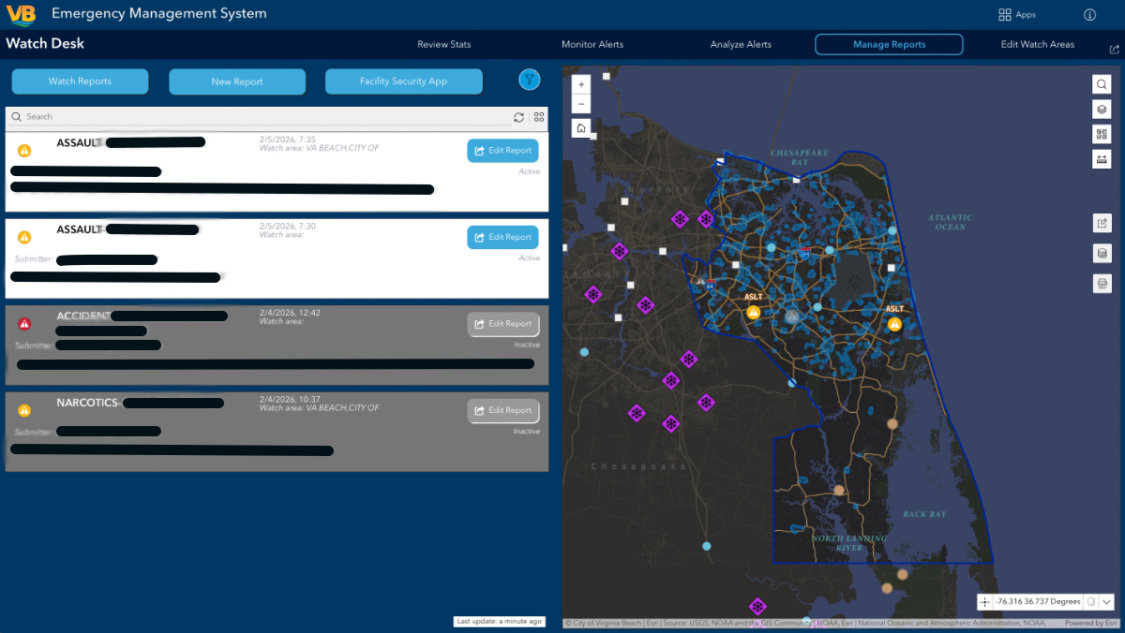This screenshot has width=1125, height=633.
Task: Click the capture toggle beside the coordinates readout
Action: [1091, 602]
